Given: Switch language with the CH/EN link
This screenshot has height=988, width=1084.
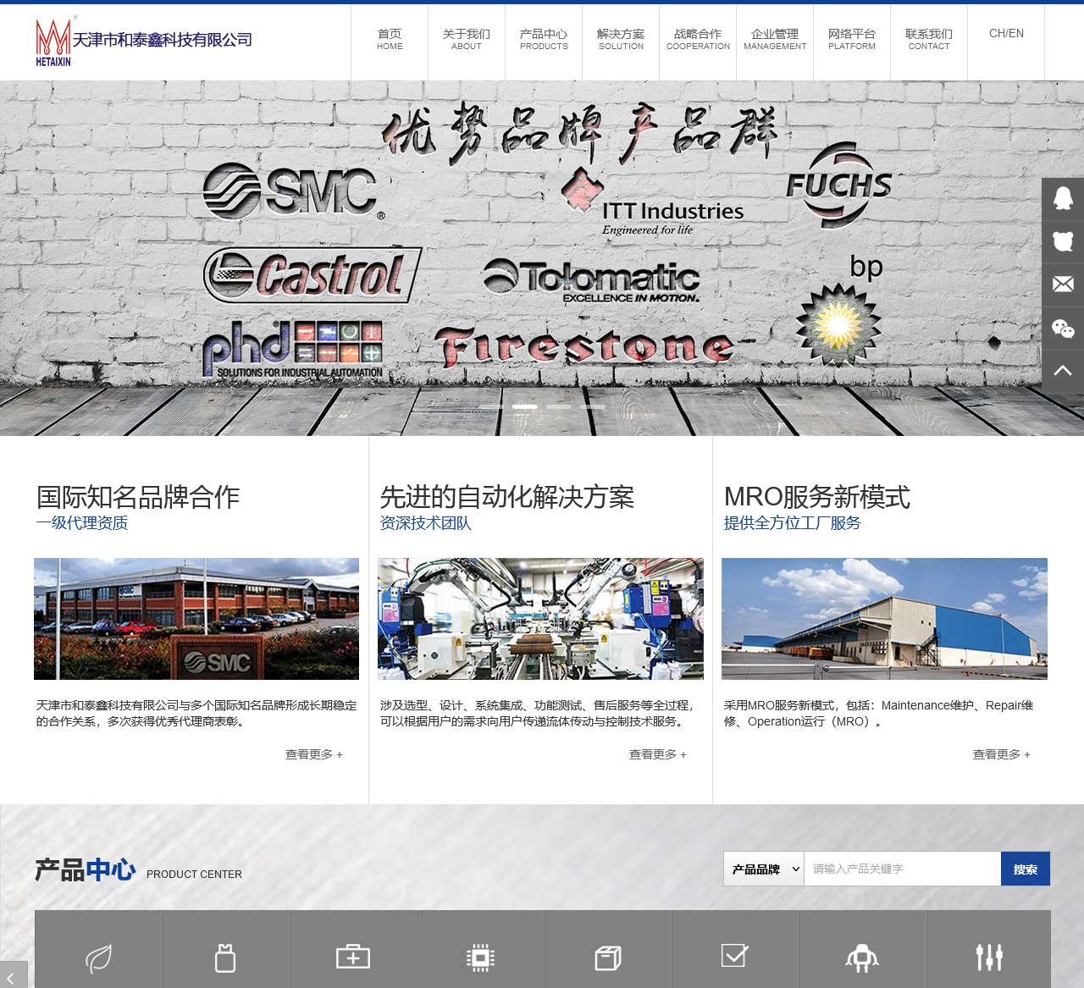Looking at the screenshot, I should [x=1006, y=34].
